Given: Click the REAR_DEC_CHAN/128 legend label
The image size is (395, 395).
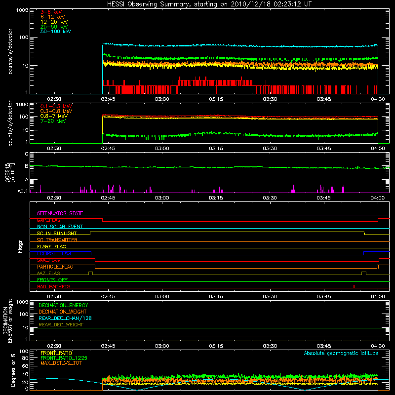Looking at the screenshot, I should [x=65, y=318].
